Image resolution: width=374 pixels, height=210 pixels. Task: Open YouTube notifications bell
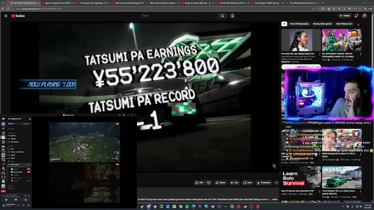(356, 16)
